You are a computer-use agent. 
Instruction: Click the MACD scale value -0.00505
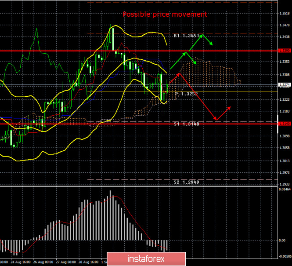(x=285, y=256)
